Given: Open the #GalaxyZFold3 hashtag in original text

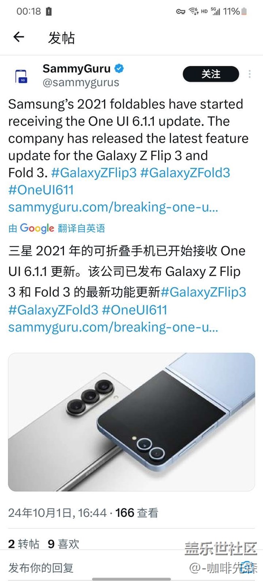Looking at the screenshot, I should pos(185,173).
